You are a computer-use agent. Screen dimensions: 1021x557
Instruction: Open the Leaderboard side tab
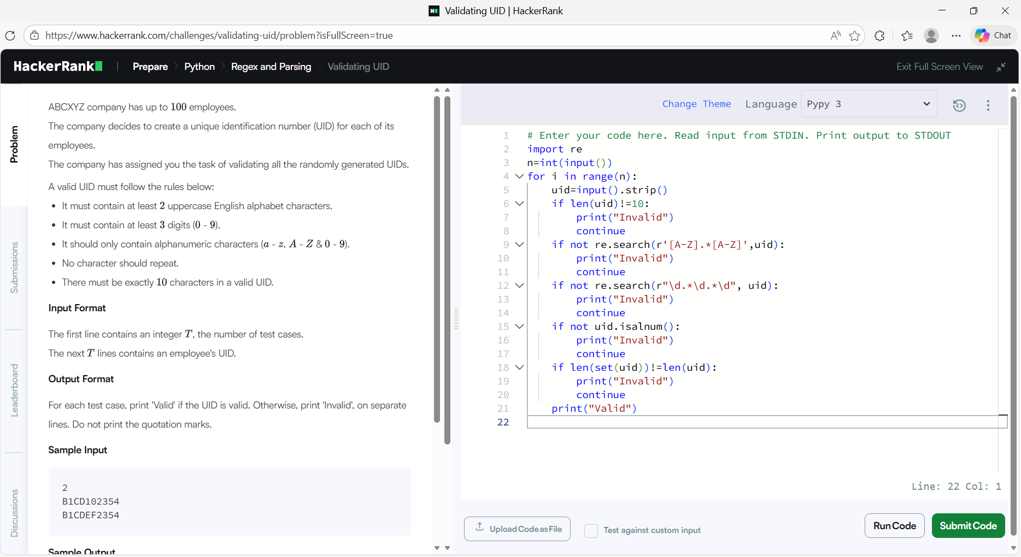pyautogui.click(x=14, y=390)
